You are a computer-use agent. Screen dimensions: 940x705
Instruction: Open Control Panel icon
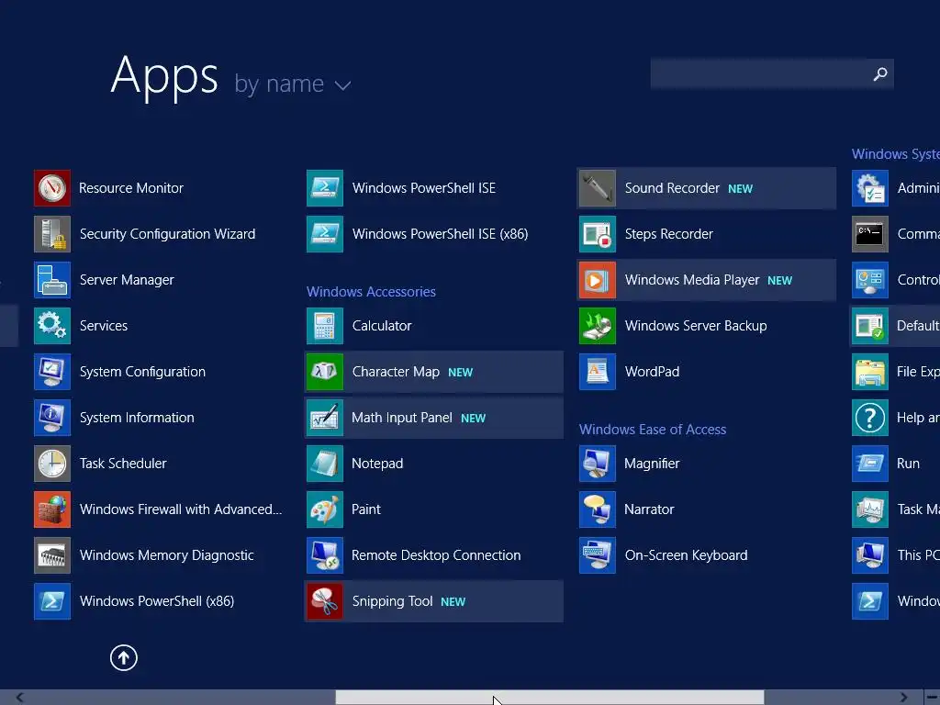pyautogui.click(x=870, y=280)
